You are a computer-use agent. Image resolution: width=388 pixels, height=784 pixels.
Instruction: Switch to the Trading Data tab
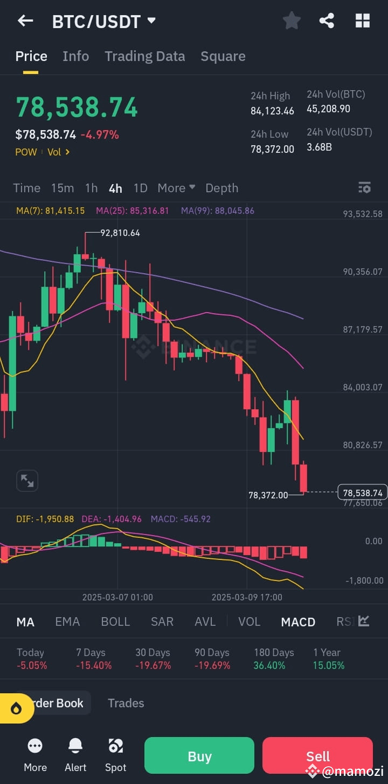click(x=144, y=56)
